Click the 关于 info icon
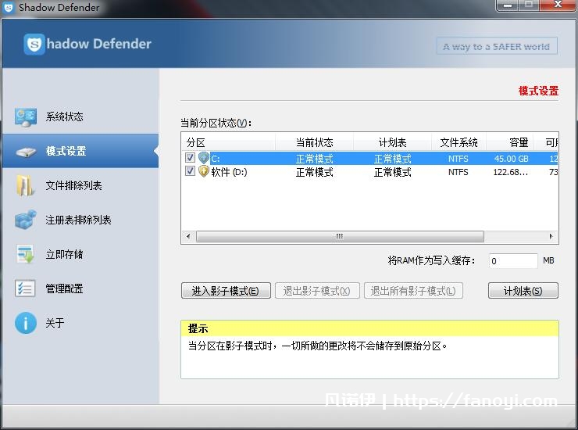578x430 pixels. point(26,323)
